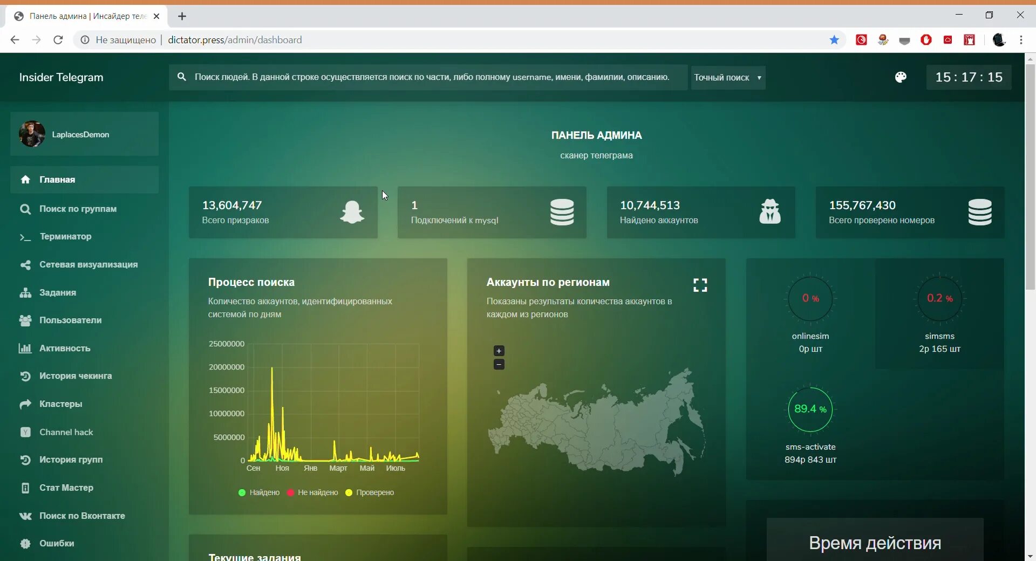This screenshot has height=561, width=1036.
Task: Select the Терминатор terminal icon in sidebar
Action: tap(25, 237)
